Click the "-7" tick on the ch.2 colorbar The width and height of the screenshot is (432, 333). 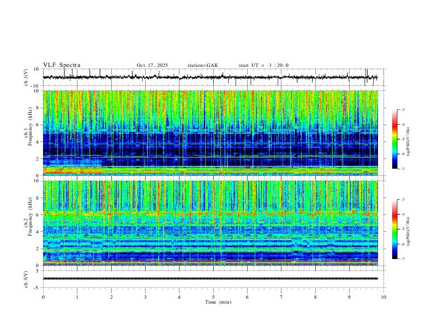(403, 258)
